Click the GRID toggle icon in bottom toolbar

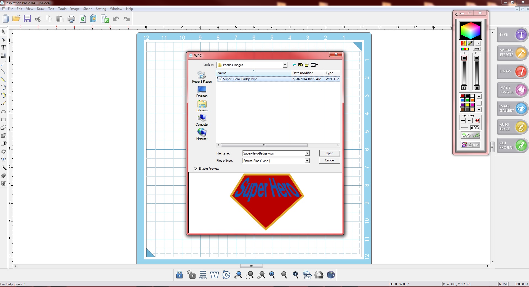(x=203, y=275)
